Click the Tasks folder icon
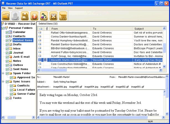 11,98
